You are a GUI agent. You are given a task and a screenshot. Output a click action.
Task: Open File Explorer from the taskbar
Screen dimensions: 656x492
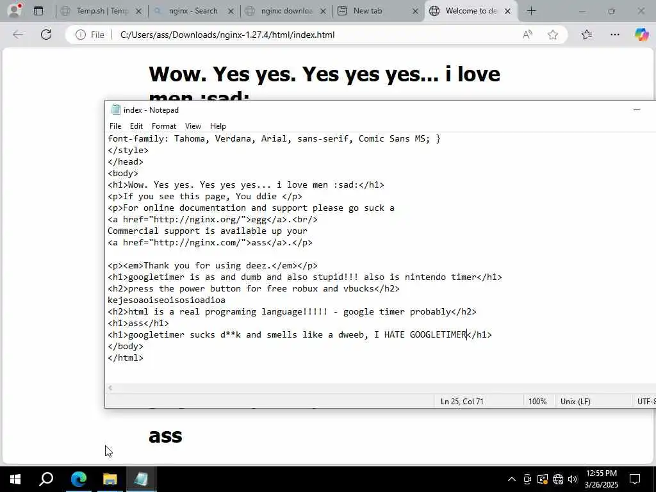pos(110,479)
